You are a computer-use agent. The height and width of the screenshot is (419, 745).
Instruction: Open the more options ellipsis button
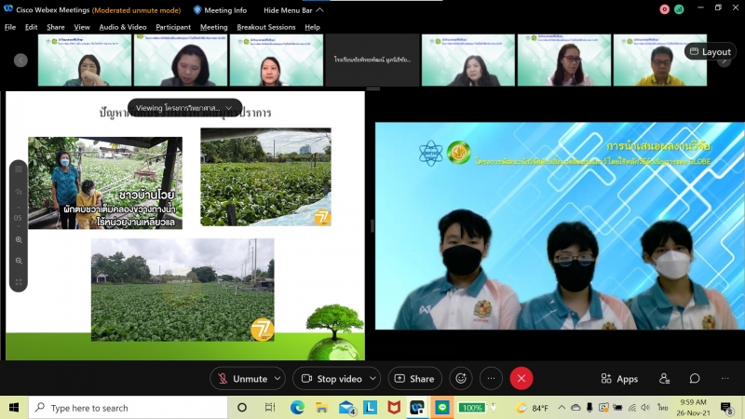tap(491, 379)
